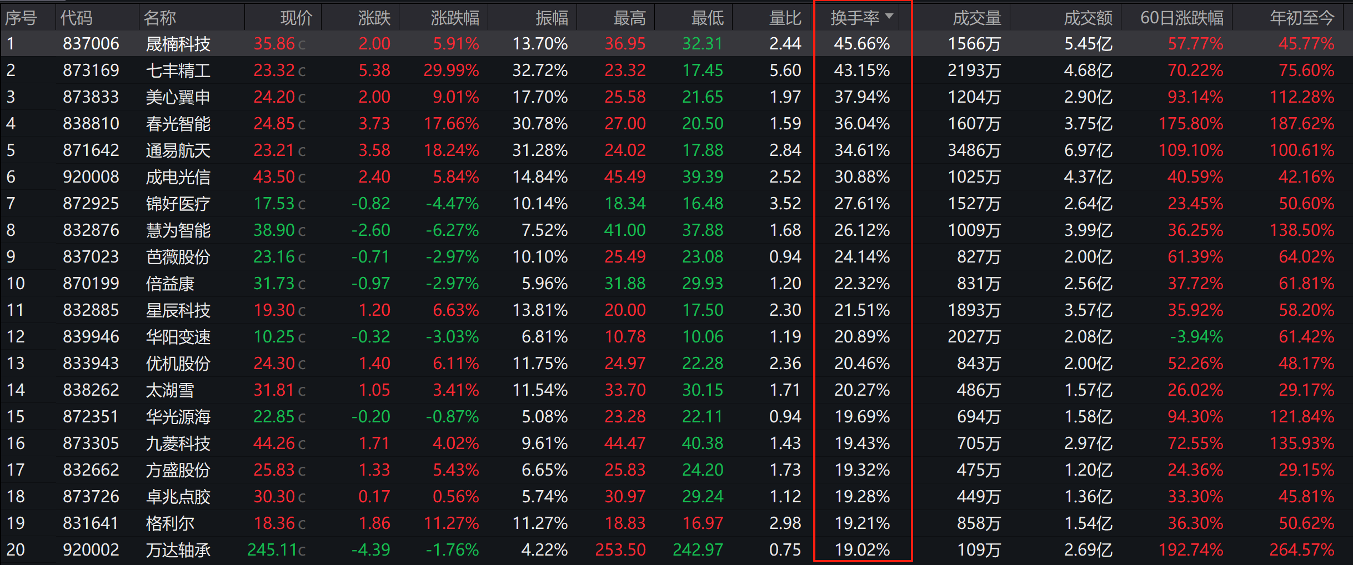Click stock code 920008
1353x565 pixels.
(91, 177)
